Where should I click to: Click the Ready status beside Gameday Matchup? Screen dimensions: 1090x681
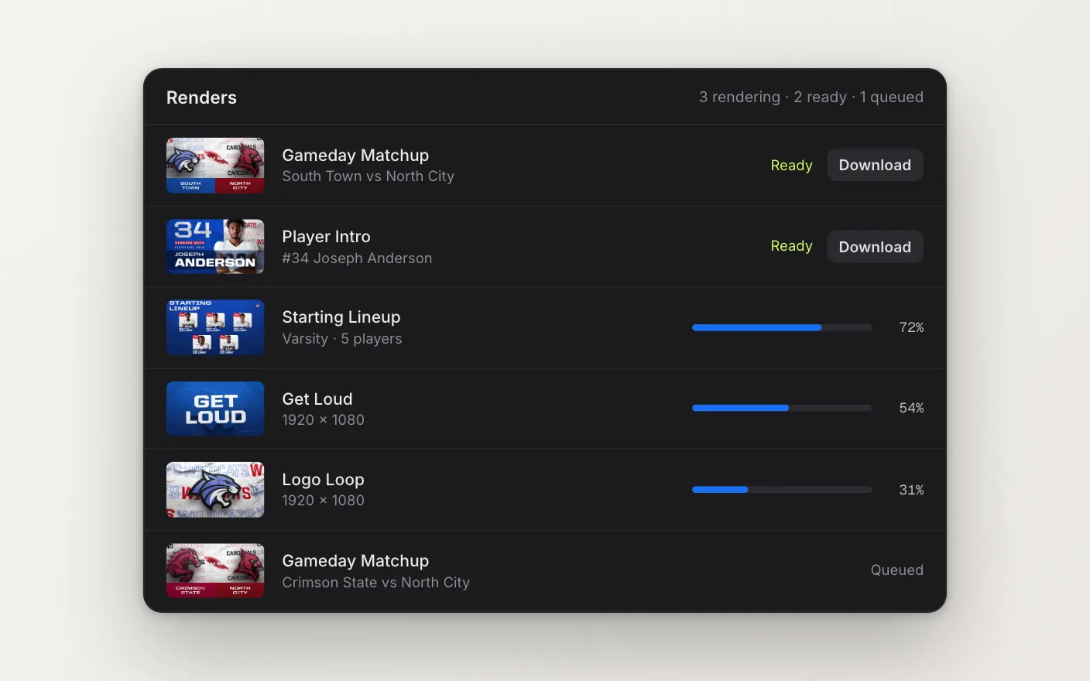[x=791, y=166]
